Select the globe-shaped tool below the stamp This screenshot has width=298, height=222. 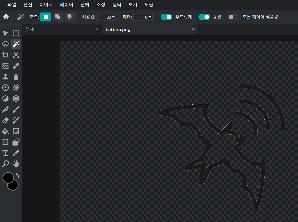(x=5, y=88)
